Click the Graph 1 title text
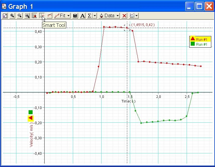This screenshot has width=215, height=167. pyautogui.click(x=21, y=7)
